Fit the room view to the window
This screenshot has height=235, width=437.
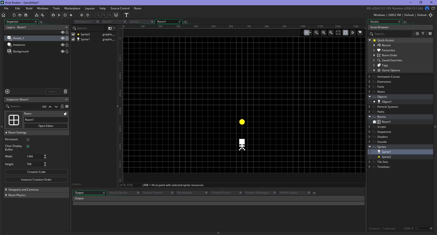(338, 32)
